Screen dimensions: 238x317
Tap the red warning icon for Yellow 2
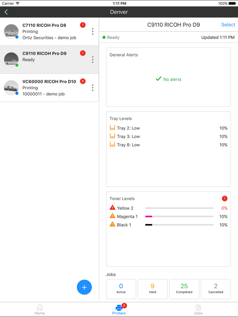click(112, 208)
